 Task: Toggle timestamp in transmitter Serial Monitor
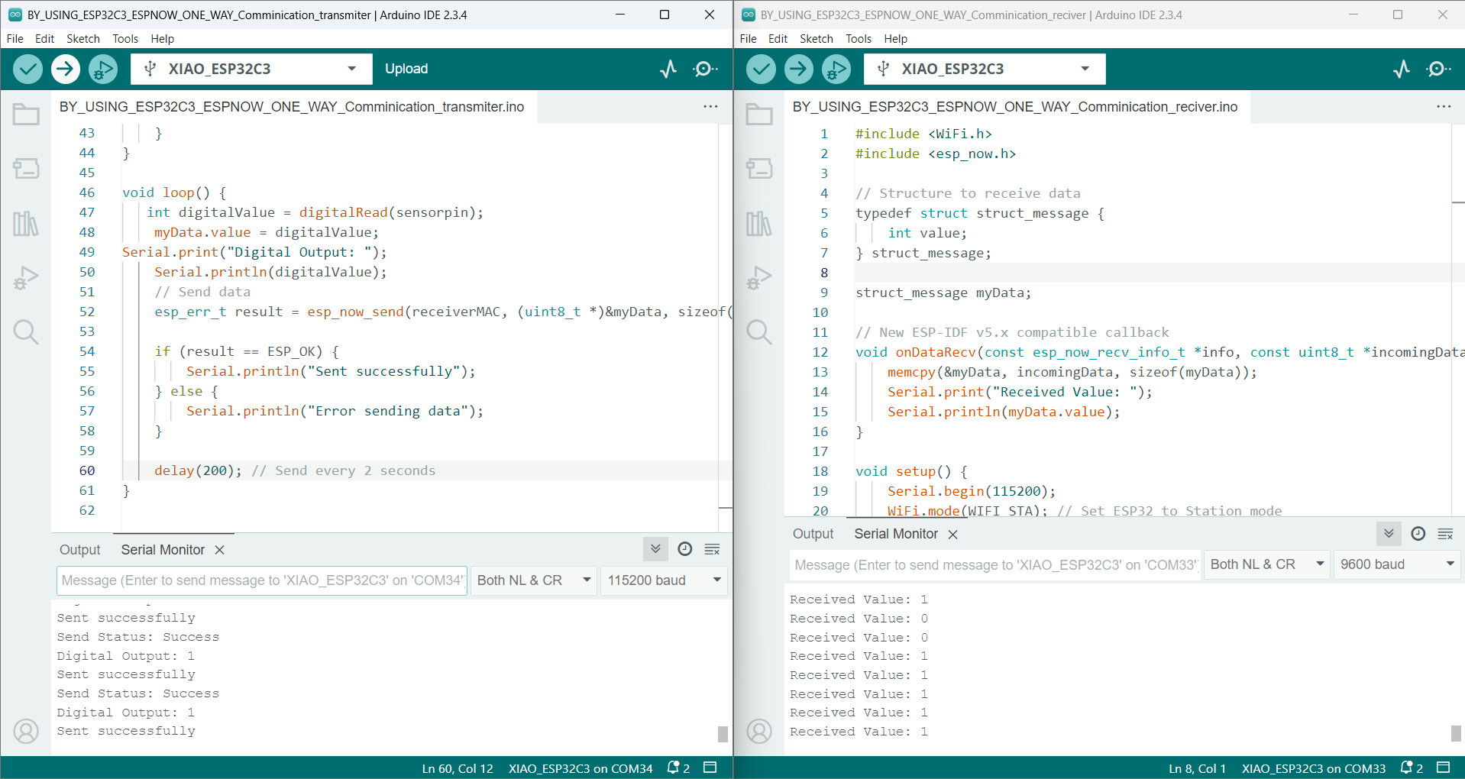click(685, 549)
